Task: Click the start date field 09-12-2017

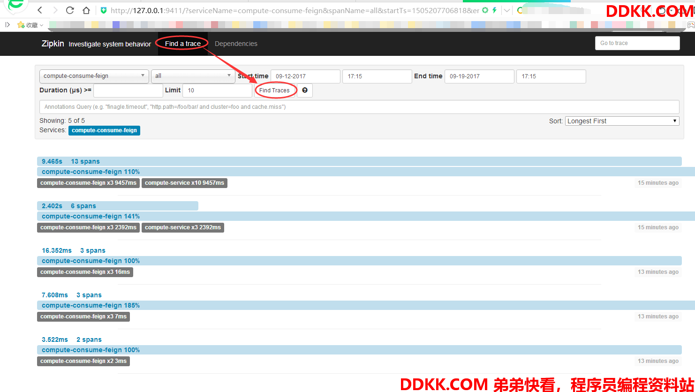Action: pos(305,76)
